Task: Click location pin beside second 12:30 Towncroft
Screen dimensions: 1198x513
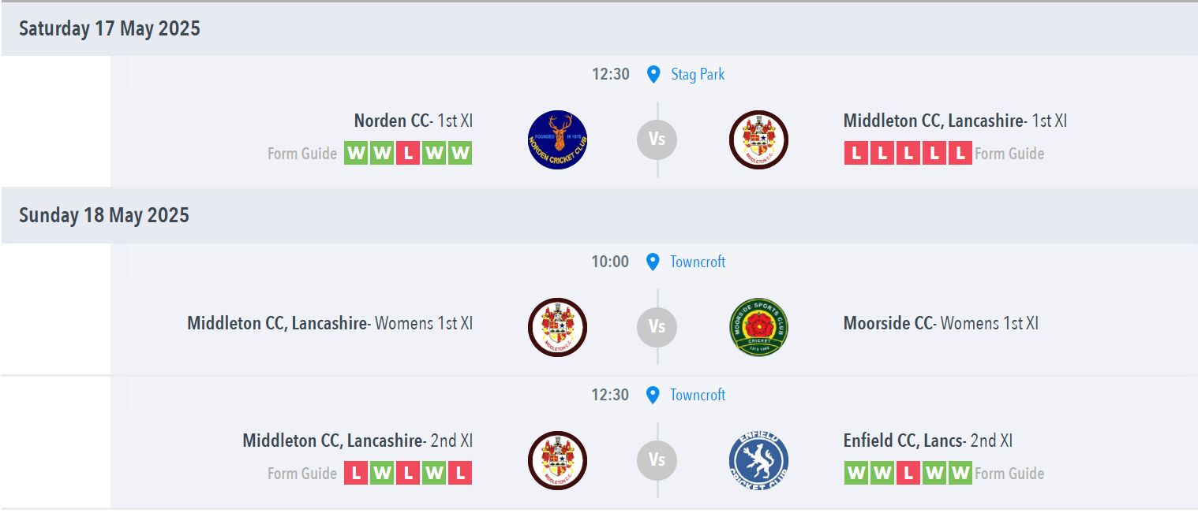Action: (x=653, y=395)
